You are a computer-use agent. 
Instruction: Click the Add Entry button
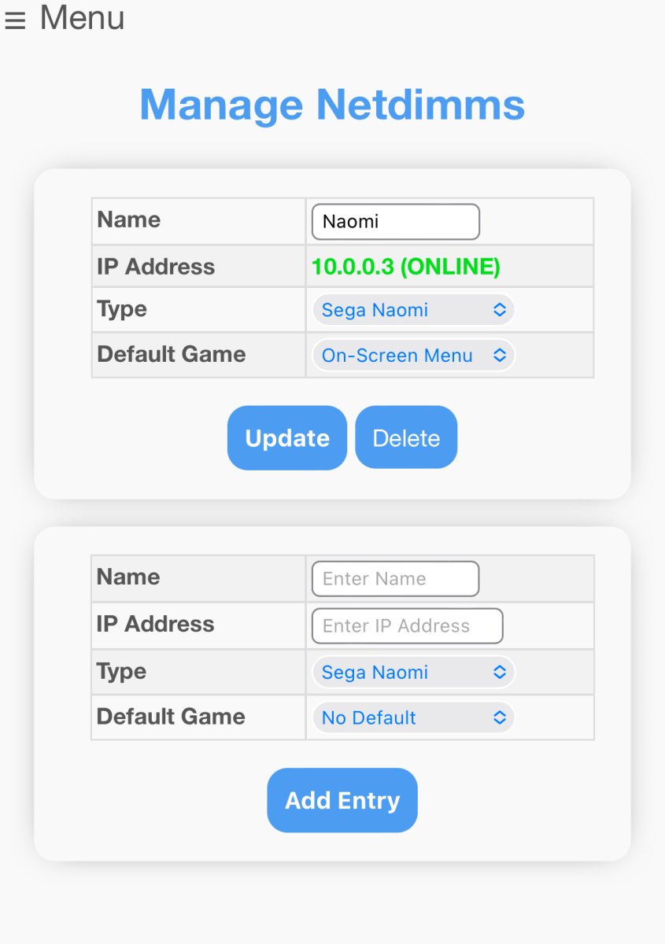tap(342, 800)
